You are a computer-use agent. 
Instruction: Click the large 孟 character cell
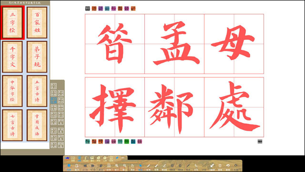(174, 44)
